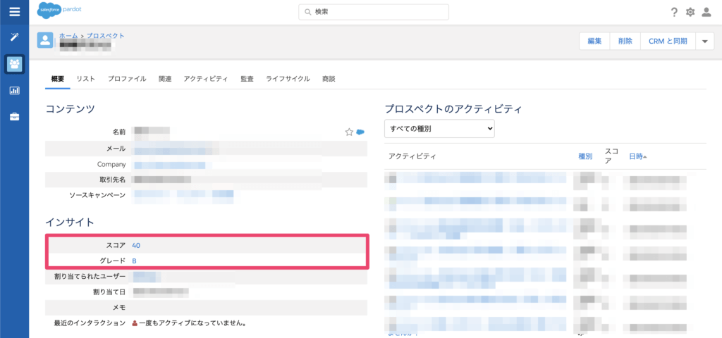Click the magnifier icon in search box
The image size is (722, 338).
307,13
